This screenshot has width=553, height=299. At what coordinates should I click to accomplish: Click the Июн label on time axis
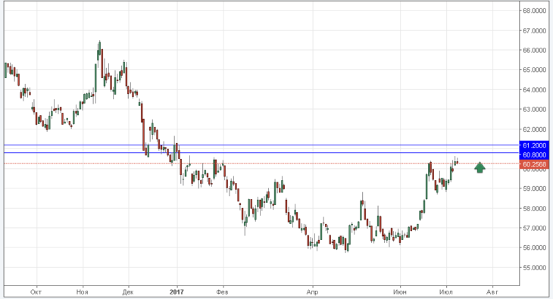point(400,292)
